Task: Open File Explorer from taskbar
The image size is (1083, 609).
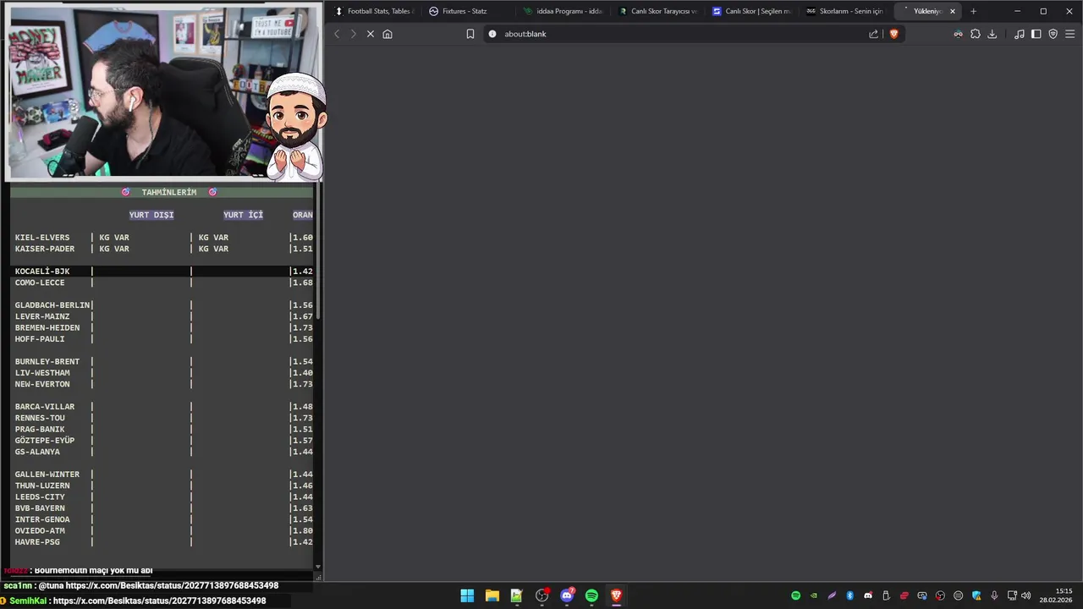Action: pos(492,595)
